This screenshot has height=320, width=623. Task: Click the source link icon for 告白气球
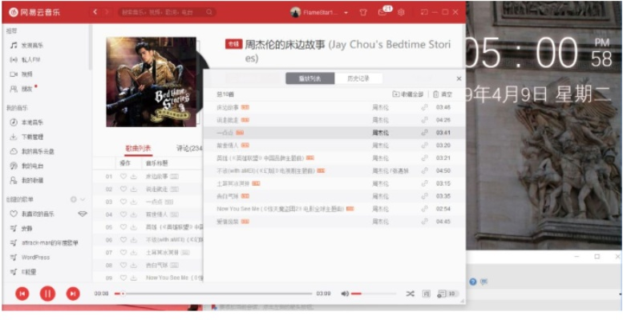(424, 196)
